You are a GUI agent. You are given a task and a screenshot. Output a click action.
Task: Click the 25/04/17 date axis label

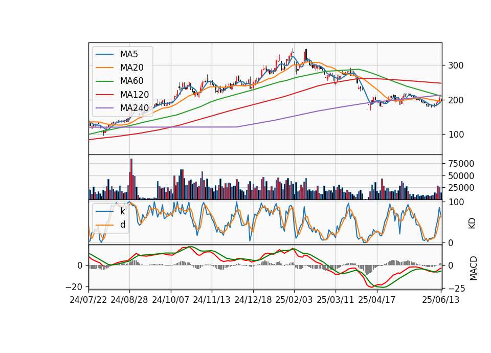(377, 300)
